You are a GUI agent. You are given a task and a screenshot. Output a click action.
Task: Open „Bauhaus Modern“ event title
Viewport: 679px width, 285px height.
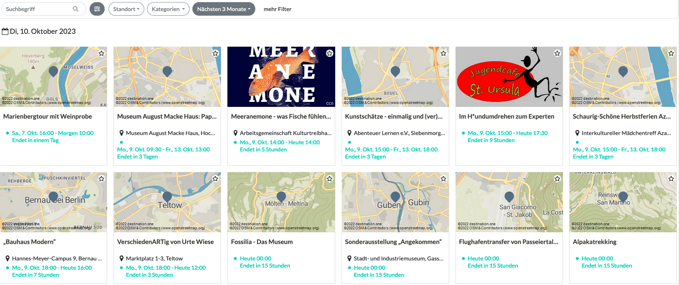coord(30,242)
